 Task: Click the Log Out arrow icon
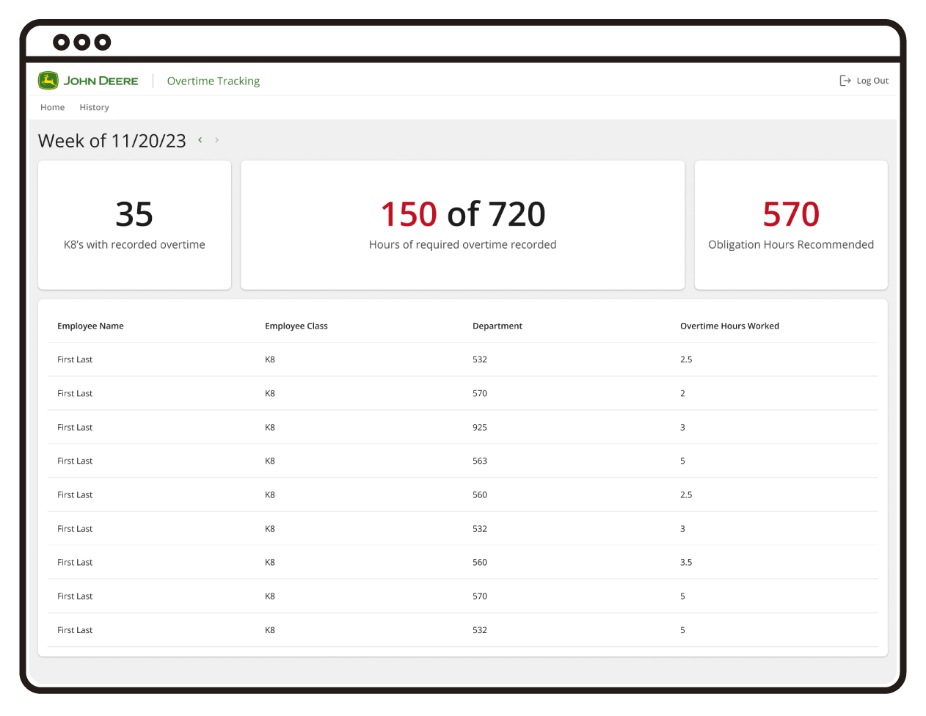coord(845,81)
